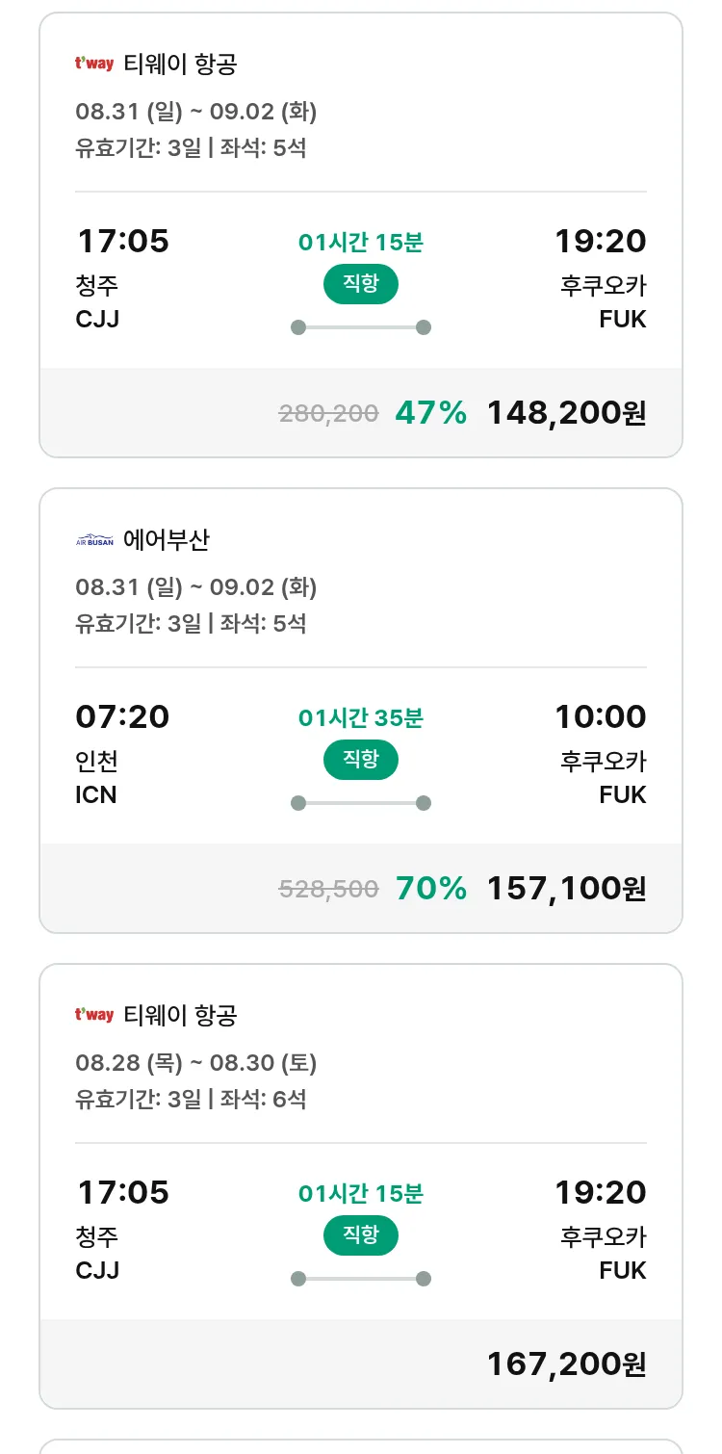Click the 07:20 departure time
The width and height of the screenshot is (722, 1454).
(122, 716)
